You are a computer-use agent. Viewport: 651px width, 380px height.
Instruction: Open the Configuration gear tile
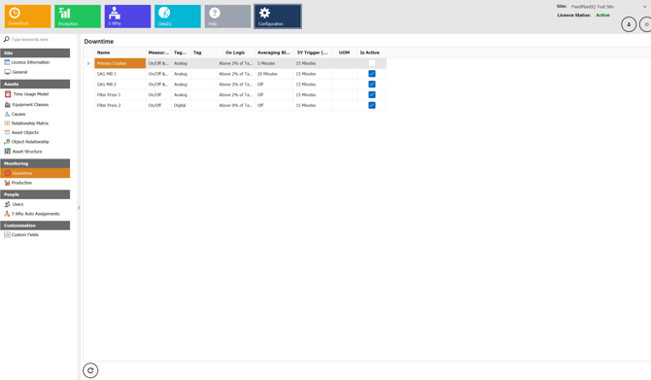(277, 17)
